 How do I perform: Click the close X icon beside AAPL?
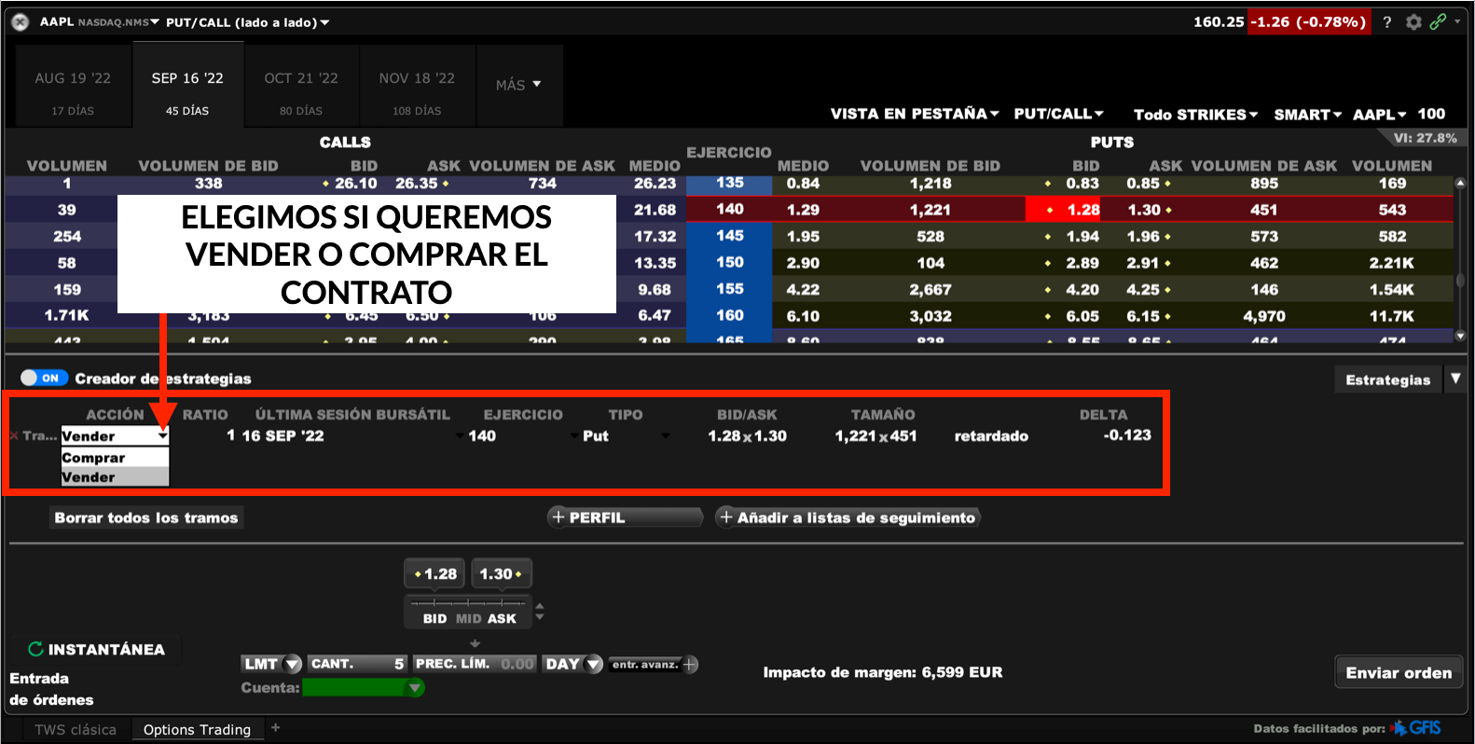pyautogui.click(x=20, y=21)
